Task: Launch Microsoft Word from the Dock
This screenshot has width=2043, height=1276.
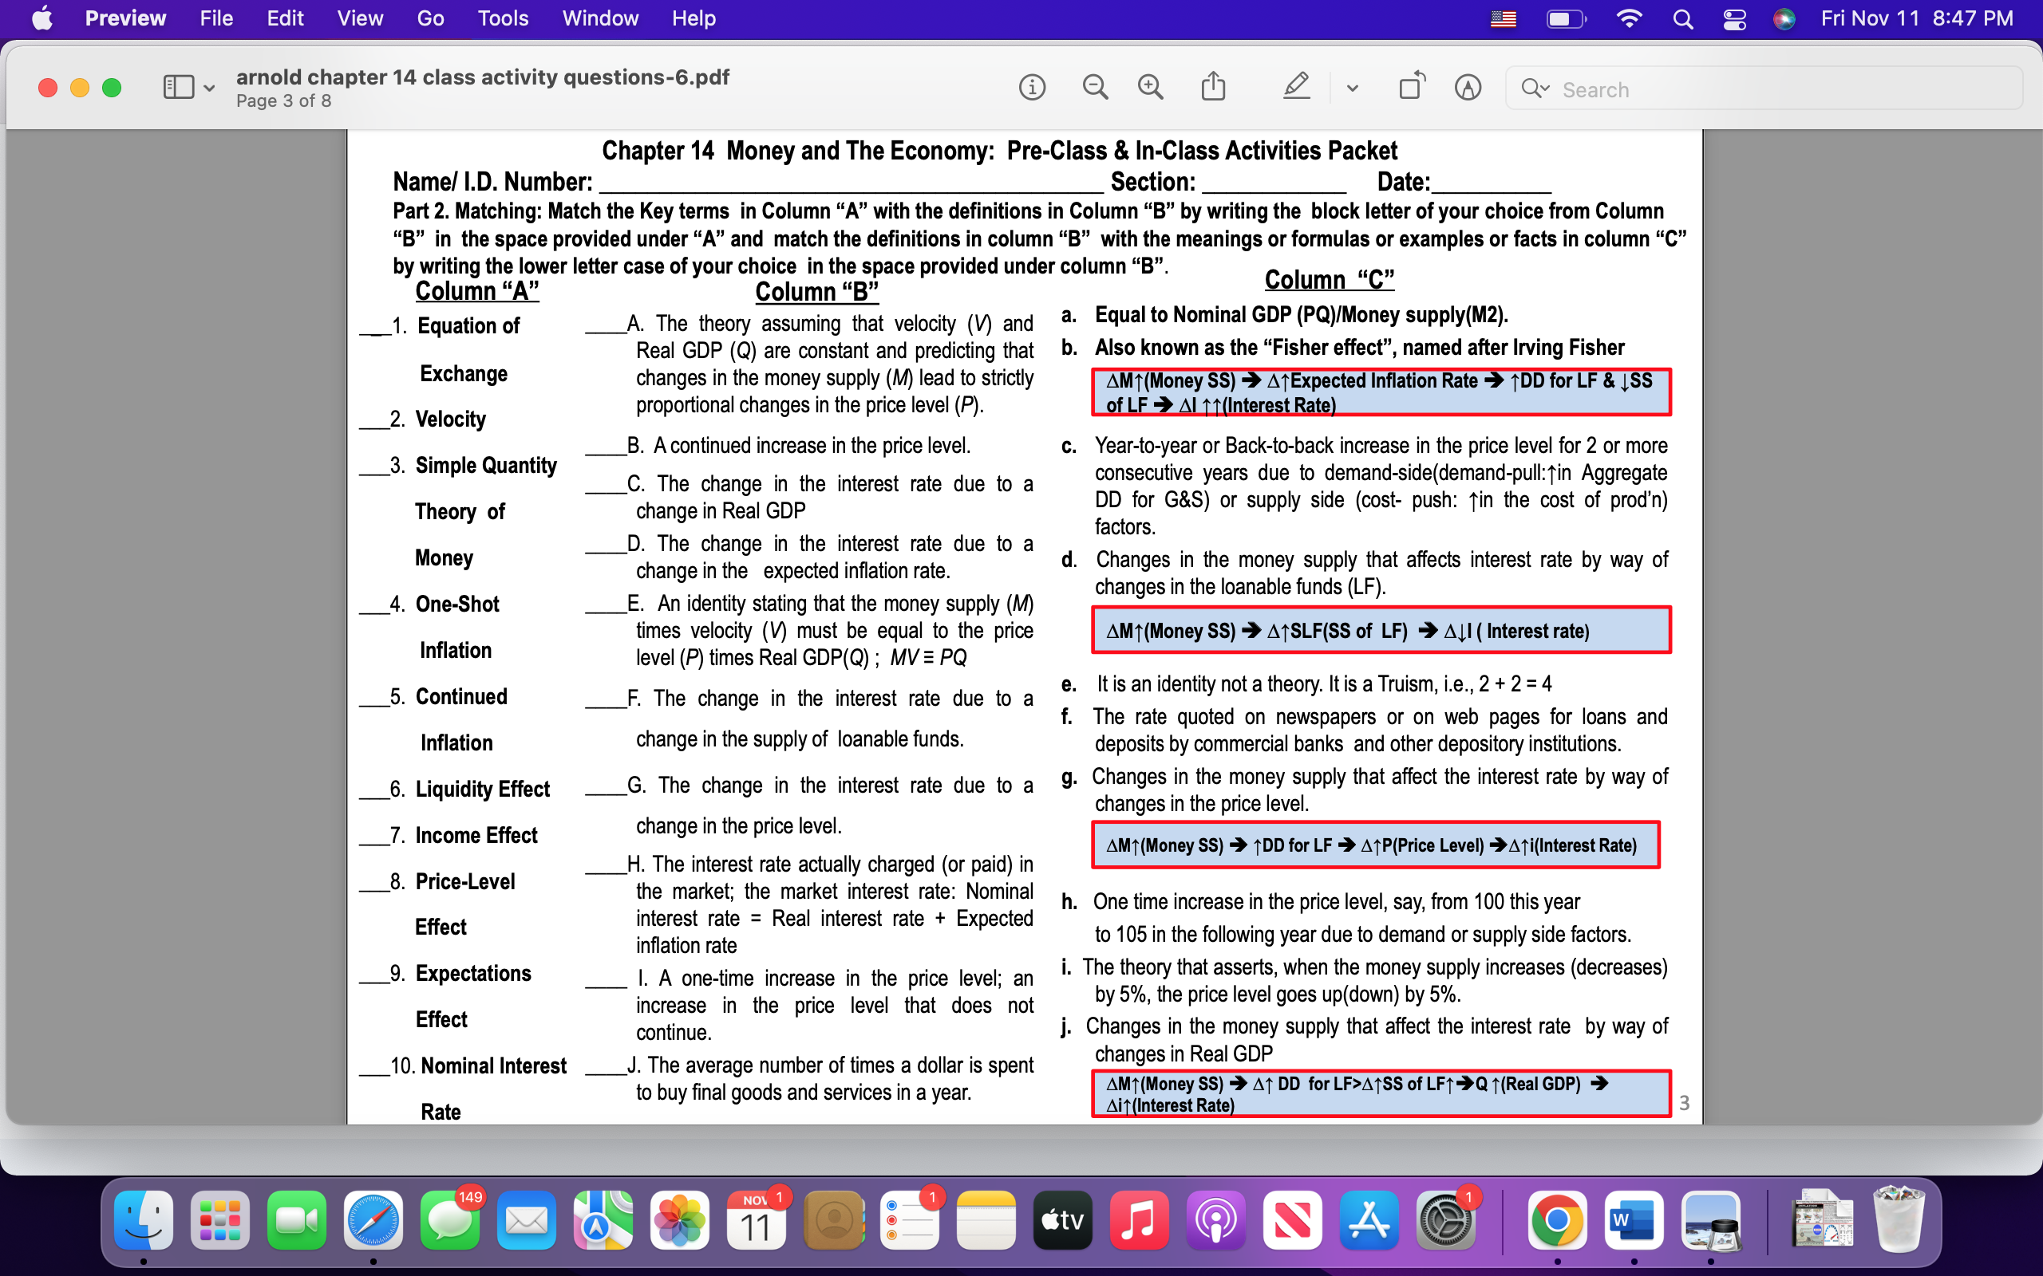Action: (x=1636, y=1219)
